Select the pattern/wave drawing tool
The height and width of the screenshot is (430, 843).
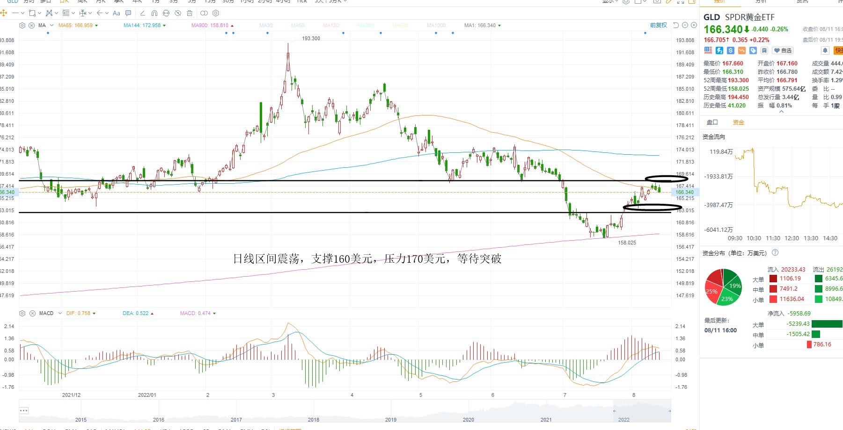coord(49,13)
